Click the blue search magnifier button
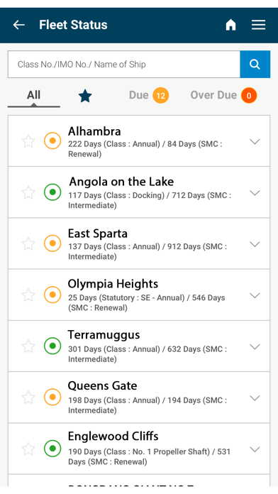The height and width of the screenshot is (494, 278). [x=255, y=65]
